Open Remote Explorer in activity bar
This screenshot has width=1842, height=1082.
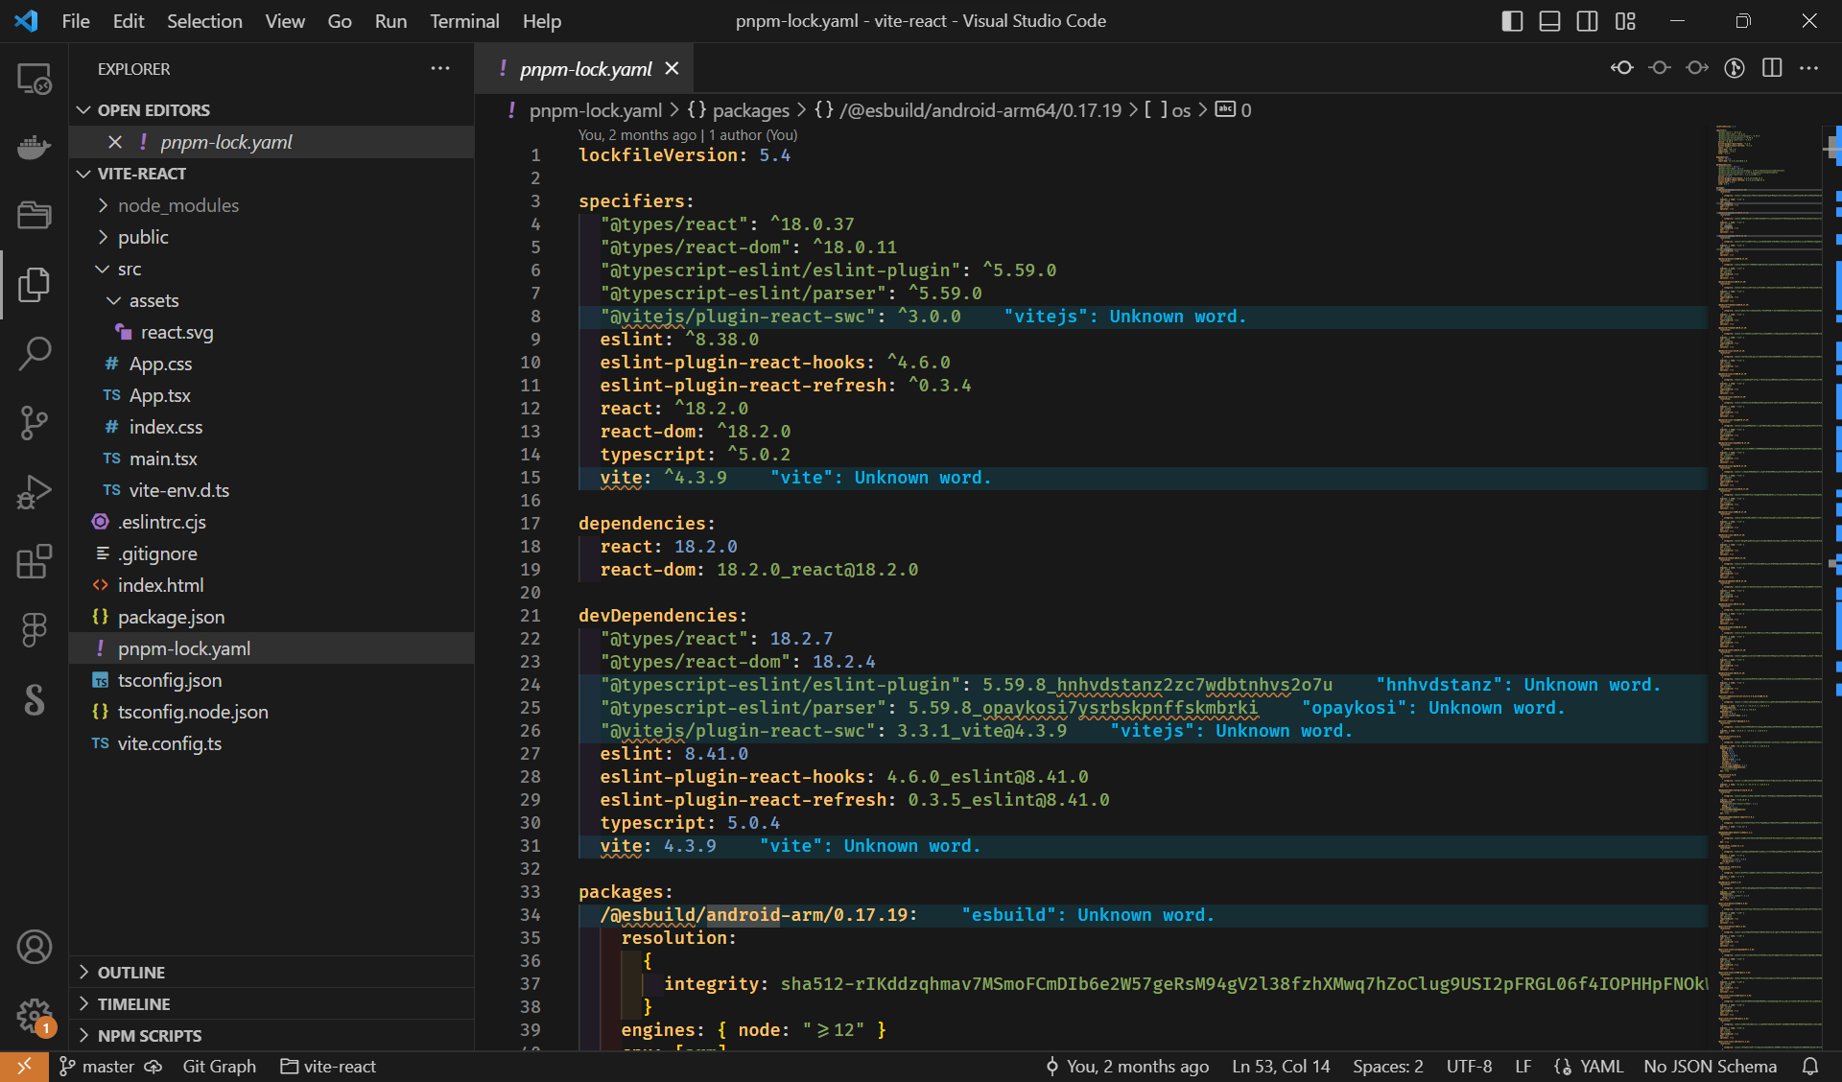35,79
